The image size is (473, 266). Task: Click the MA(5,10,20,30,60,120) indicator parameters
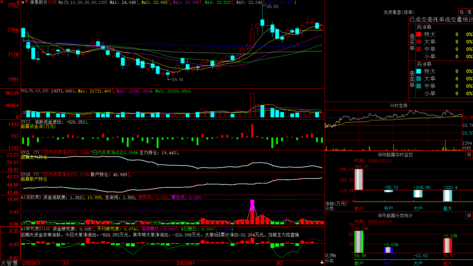[x=83, y=2]
